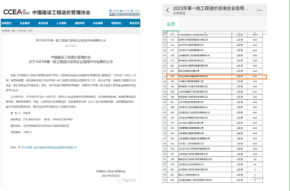
Task: Open the 协会概况 navigation item
Action: [x=25, y=23]
